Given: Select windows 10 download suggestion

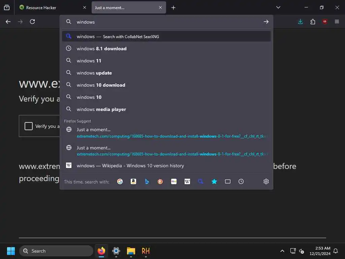Looking at the screenshot, I should coord(166,85).
